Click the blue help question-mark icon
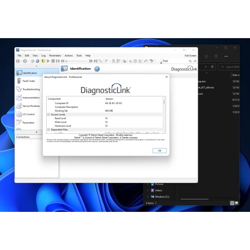The image size is (250, 250). click(x=97, y=69)
